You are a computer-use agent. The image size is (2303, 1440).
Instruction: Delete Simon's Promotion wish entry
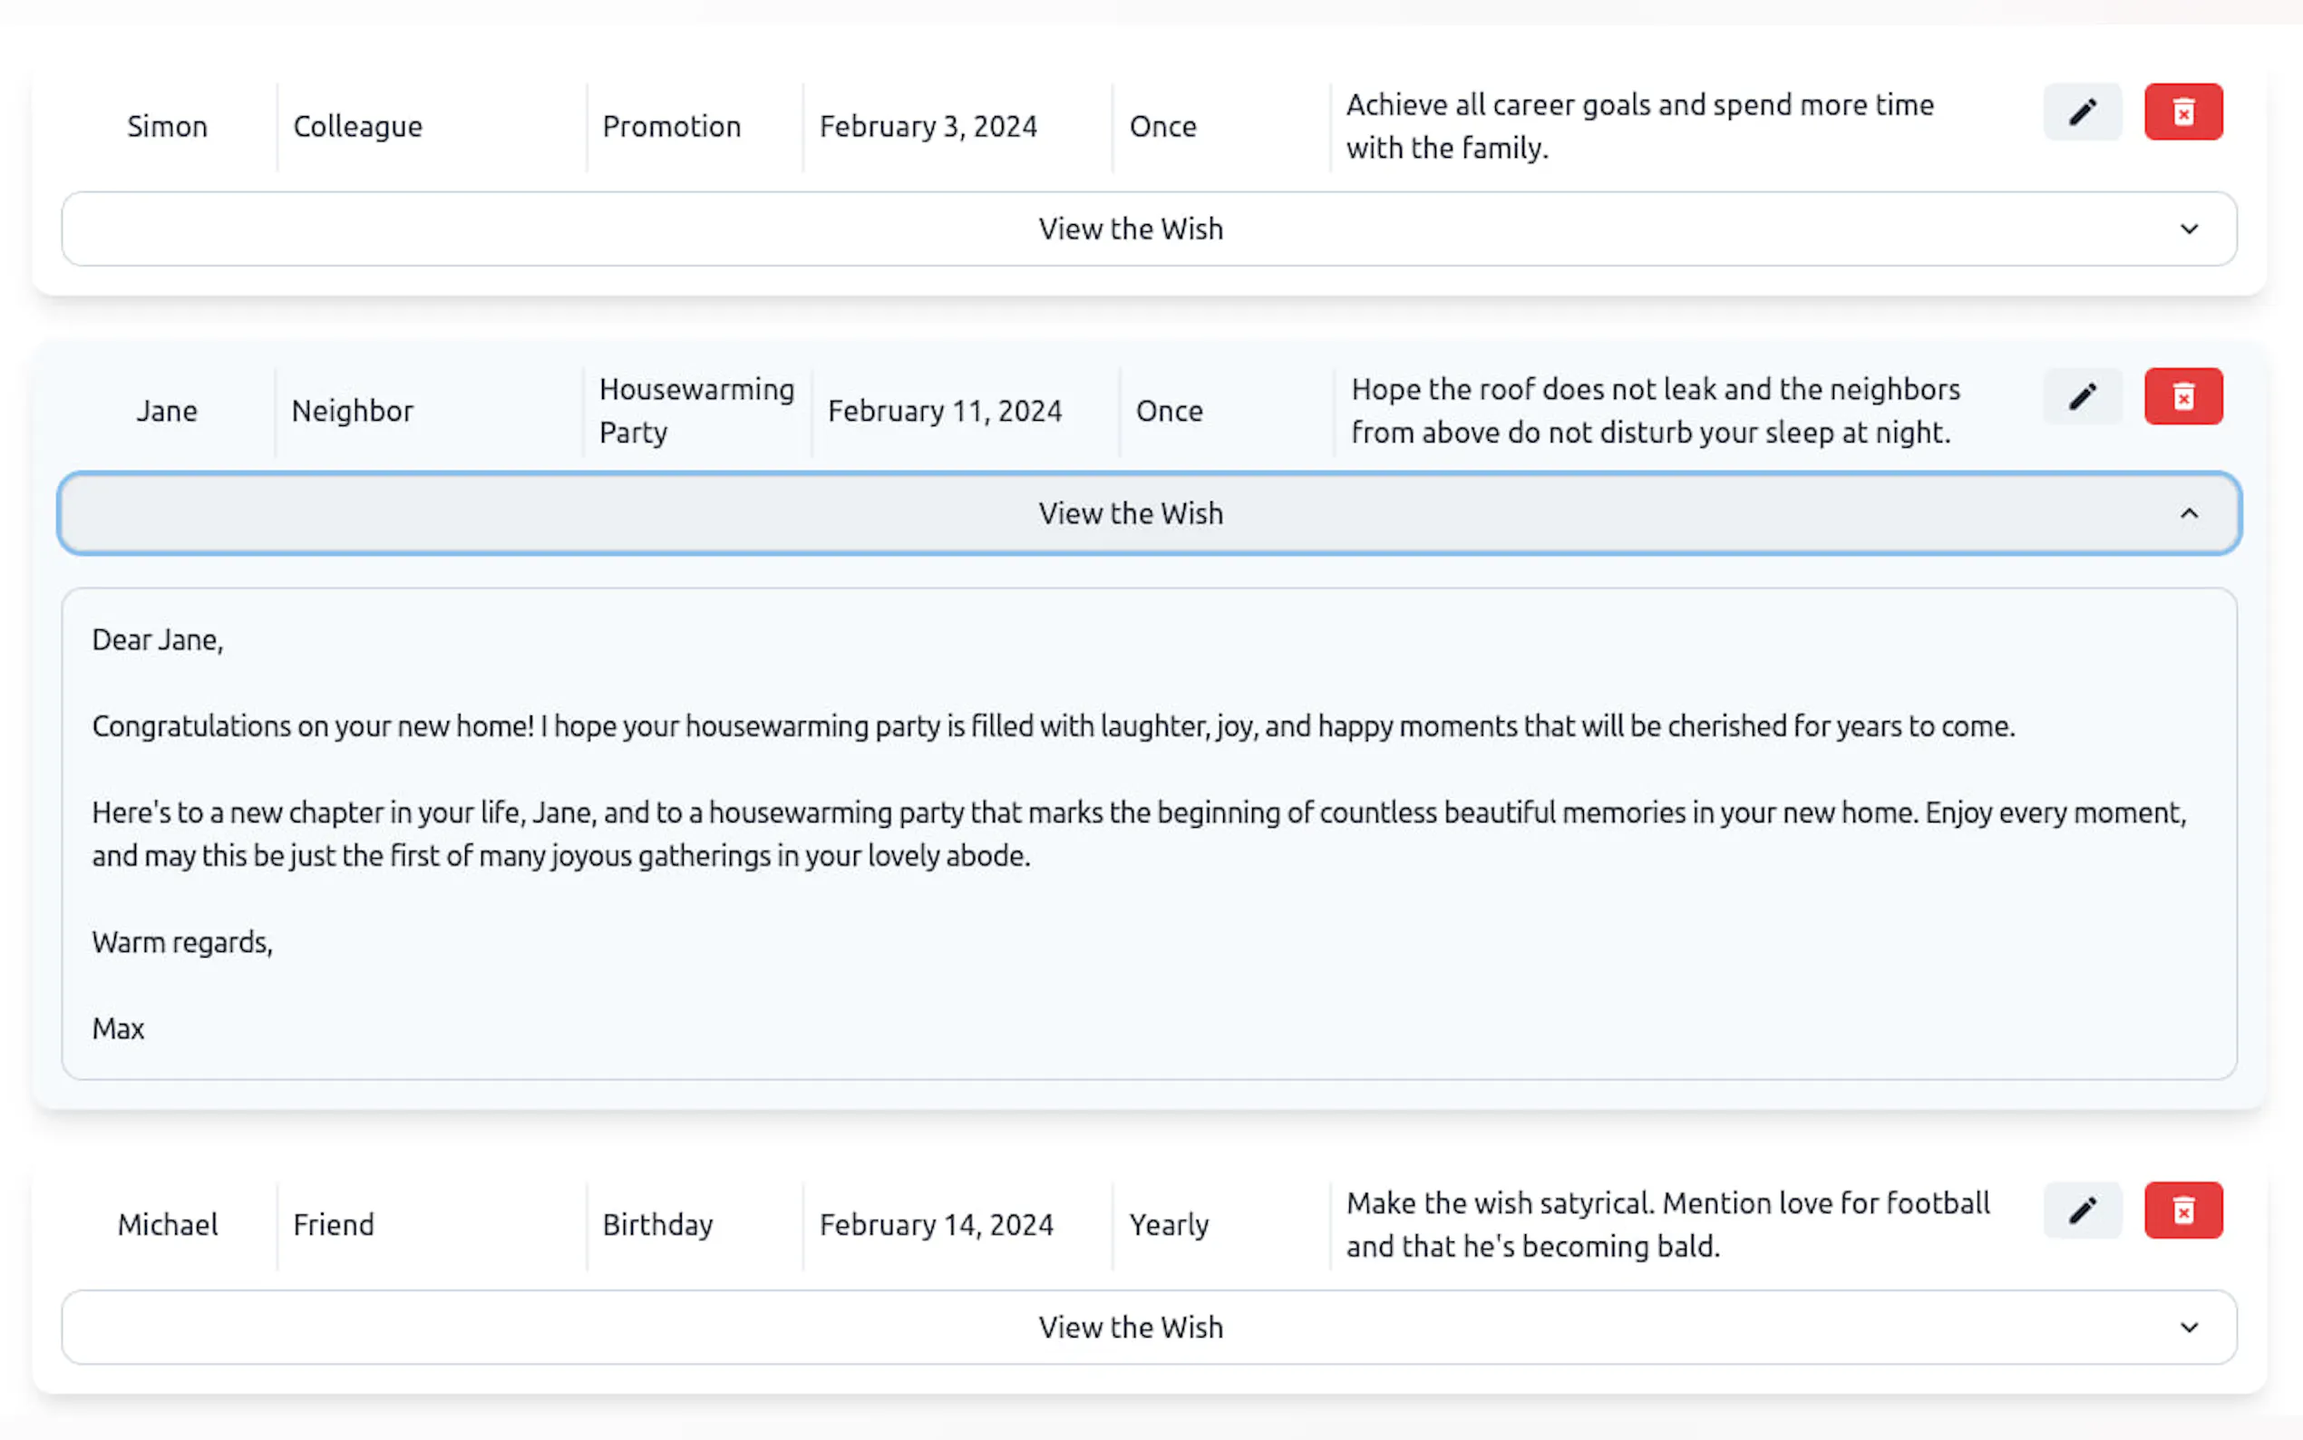tap(2183, 112)
